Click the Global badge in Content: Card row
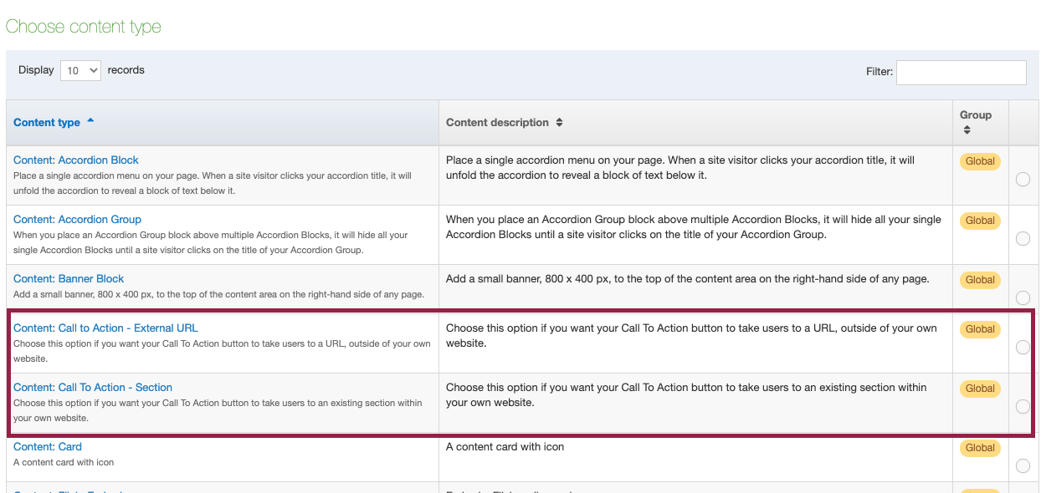 (980, 448)
